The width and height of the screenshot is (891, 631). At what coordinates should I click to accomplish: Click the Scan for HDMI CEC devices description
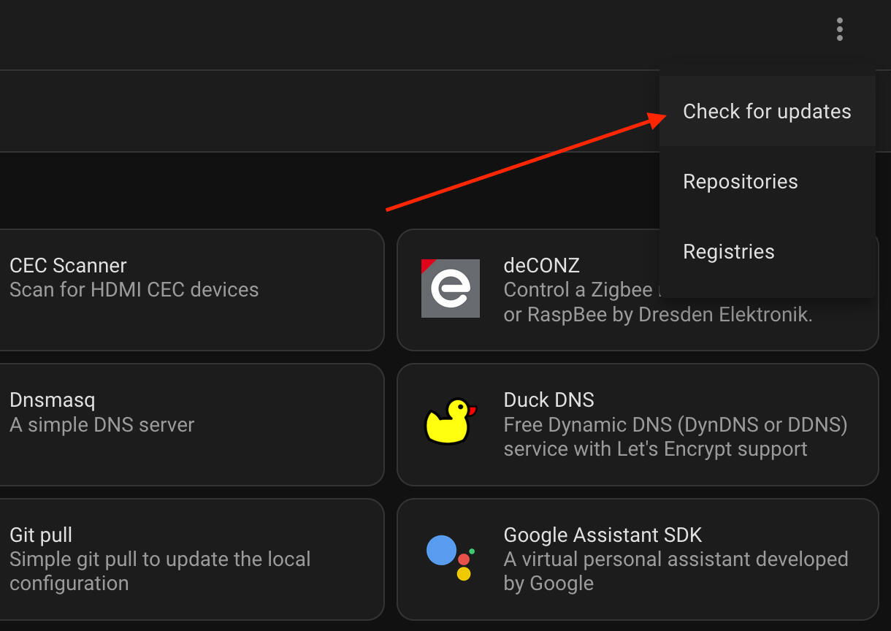(134, 290)
